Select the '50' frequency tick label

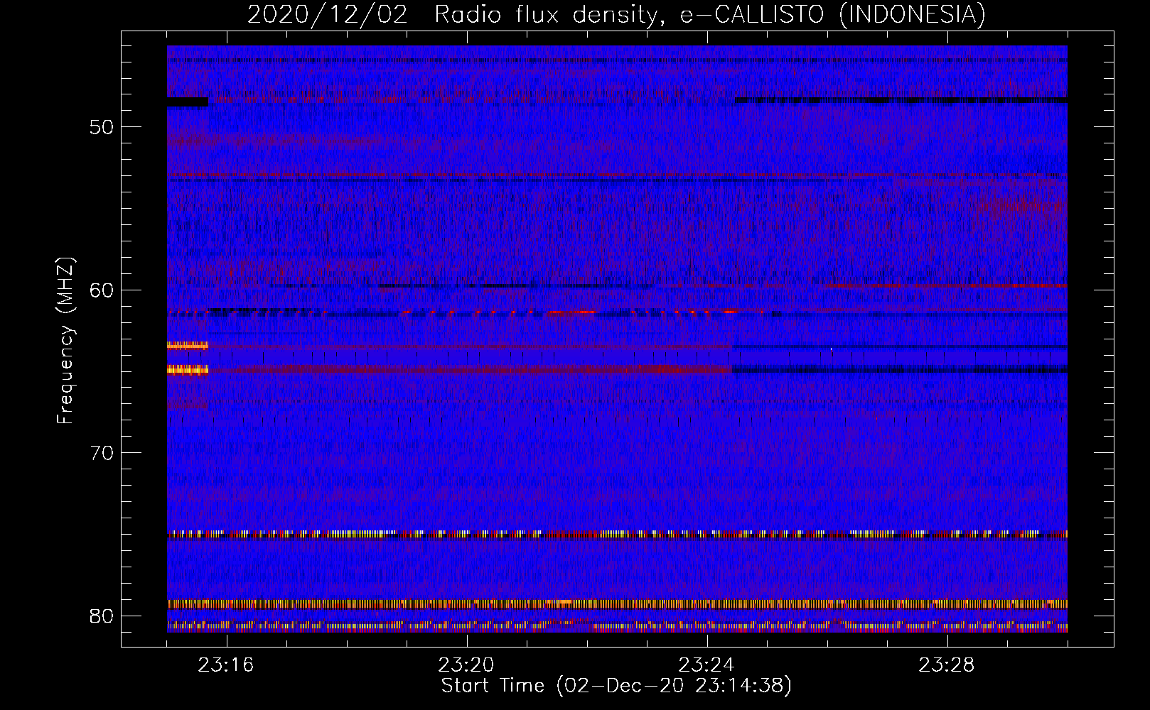(102, 127)
